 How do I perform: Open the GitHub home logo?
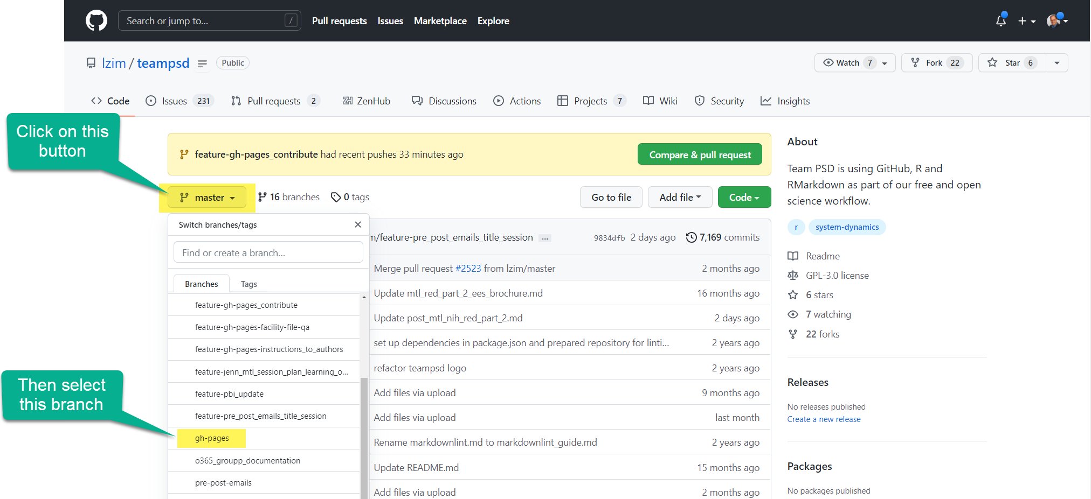96,21
